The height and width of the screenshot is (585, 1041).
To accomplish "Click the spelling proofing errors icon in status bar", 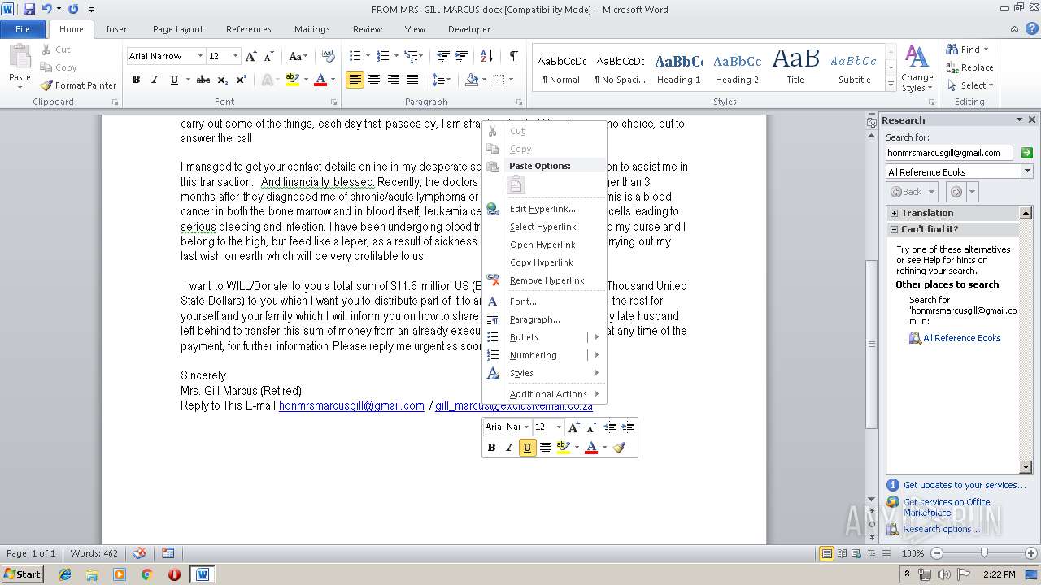I will click(x=139, y=553).
